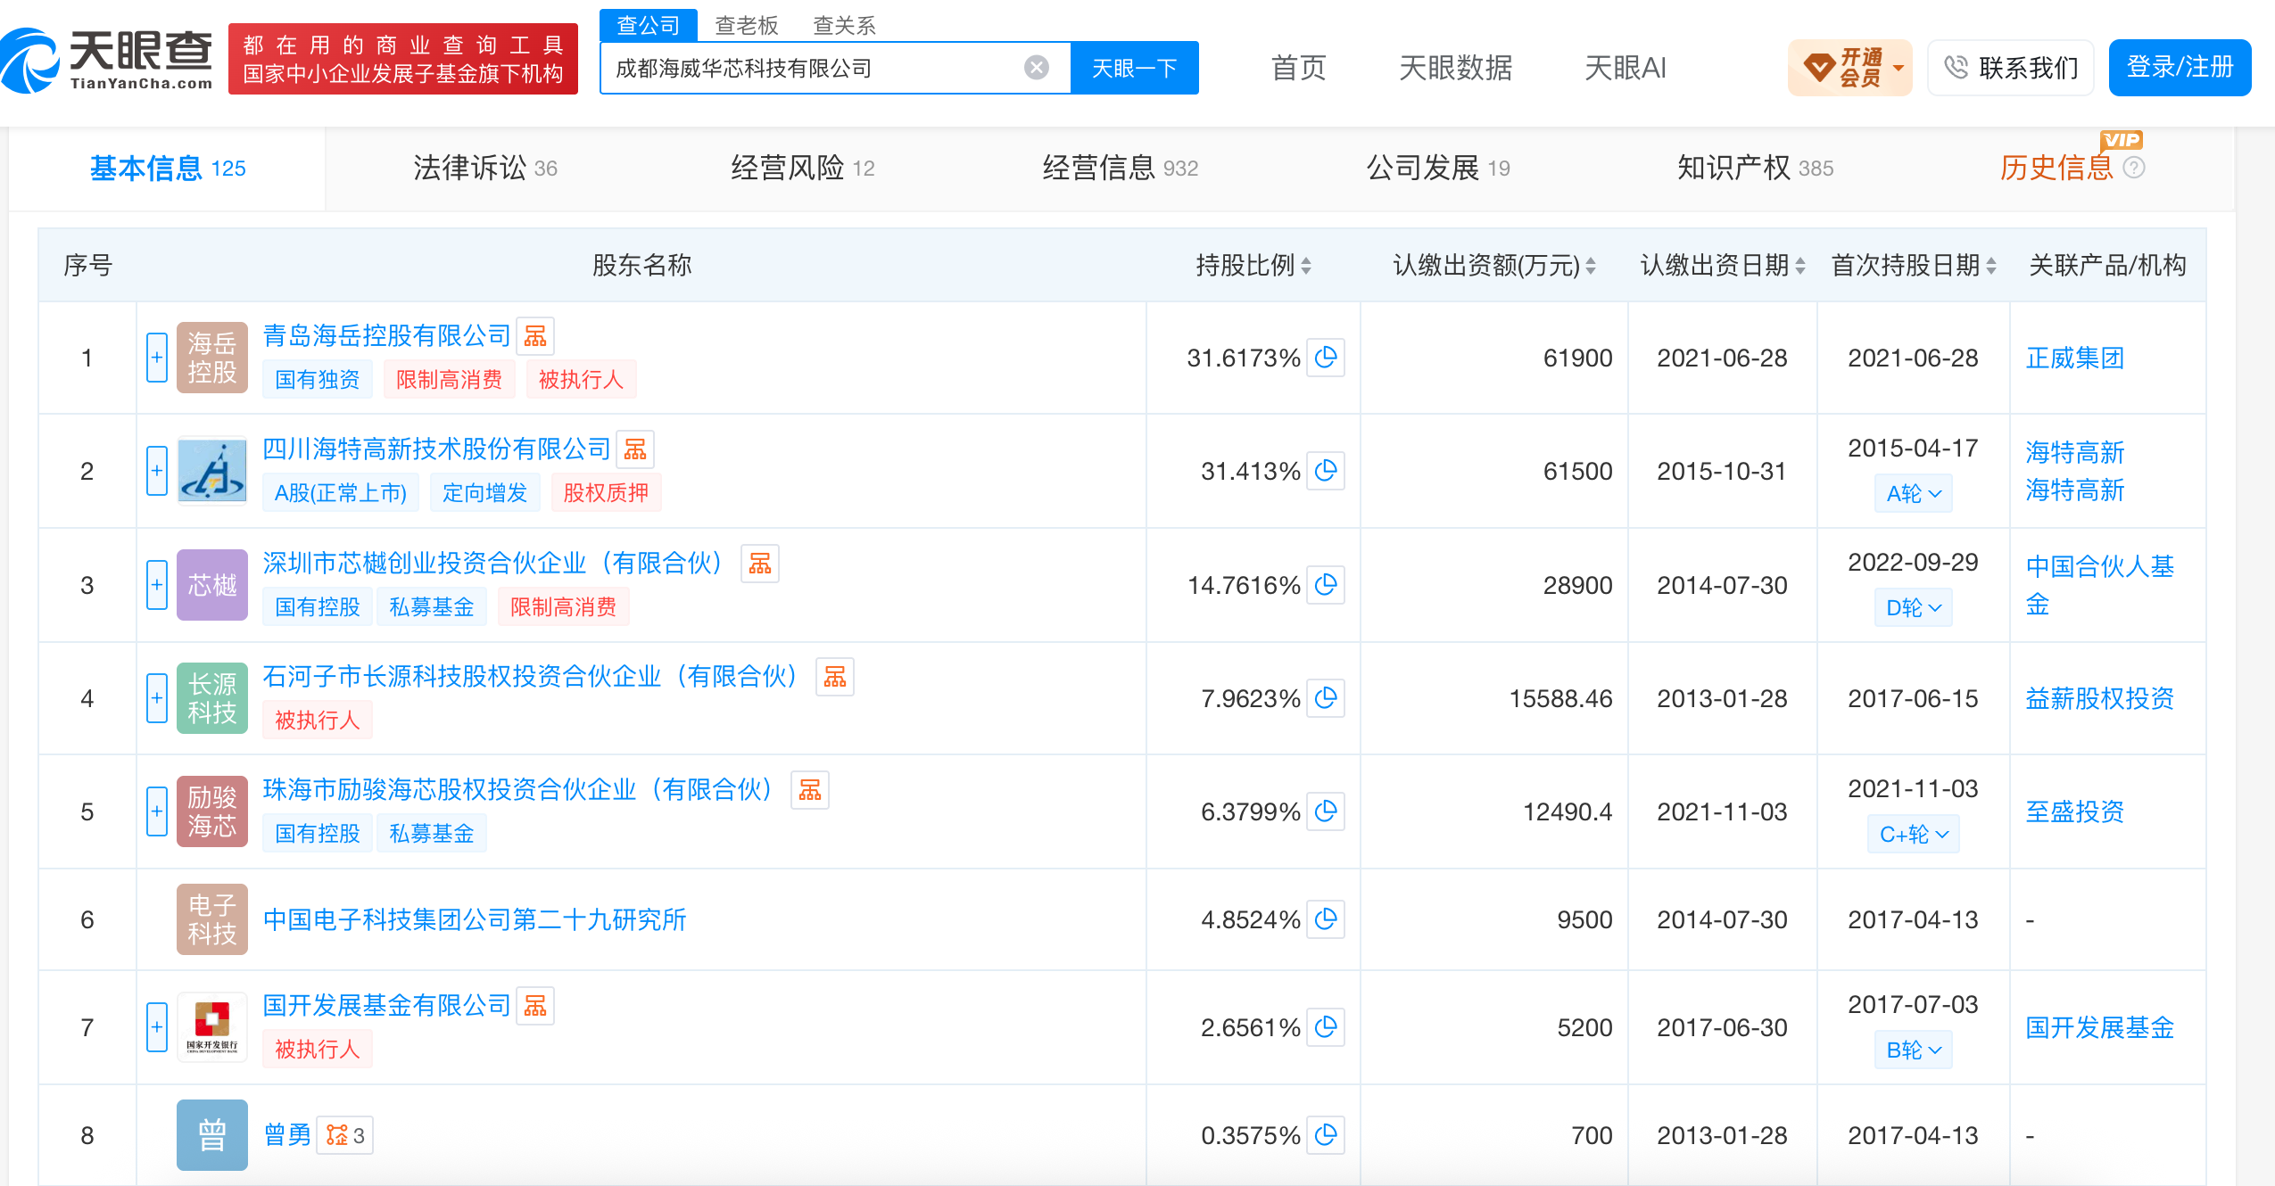2275x1186 pixels.
Task: Open the relation count badge next to 曾勇
Action: pyautogui.click(x=345, y=1135)
